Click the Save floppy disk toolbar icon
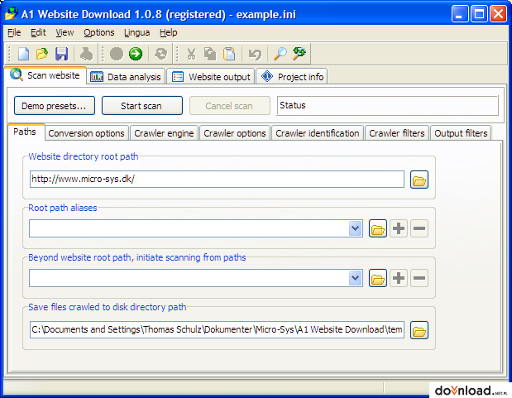Screen dimensions: 512x398 click(x=61, y=54)
